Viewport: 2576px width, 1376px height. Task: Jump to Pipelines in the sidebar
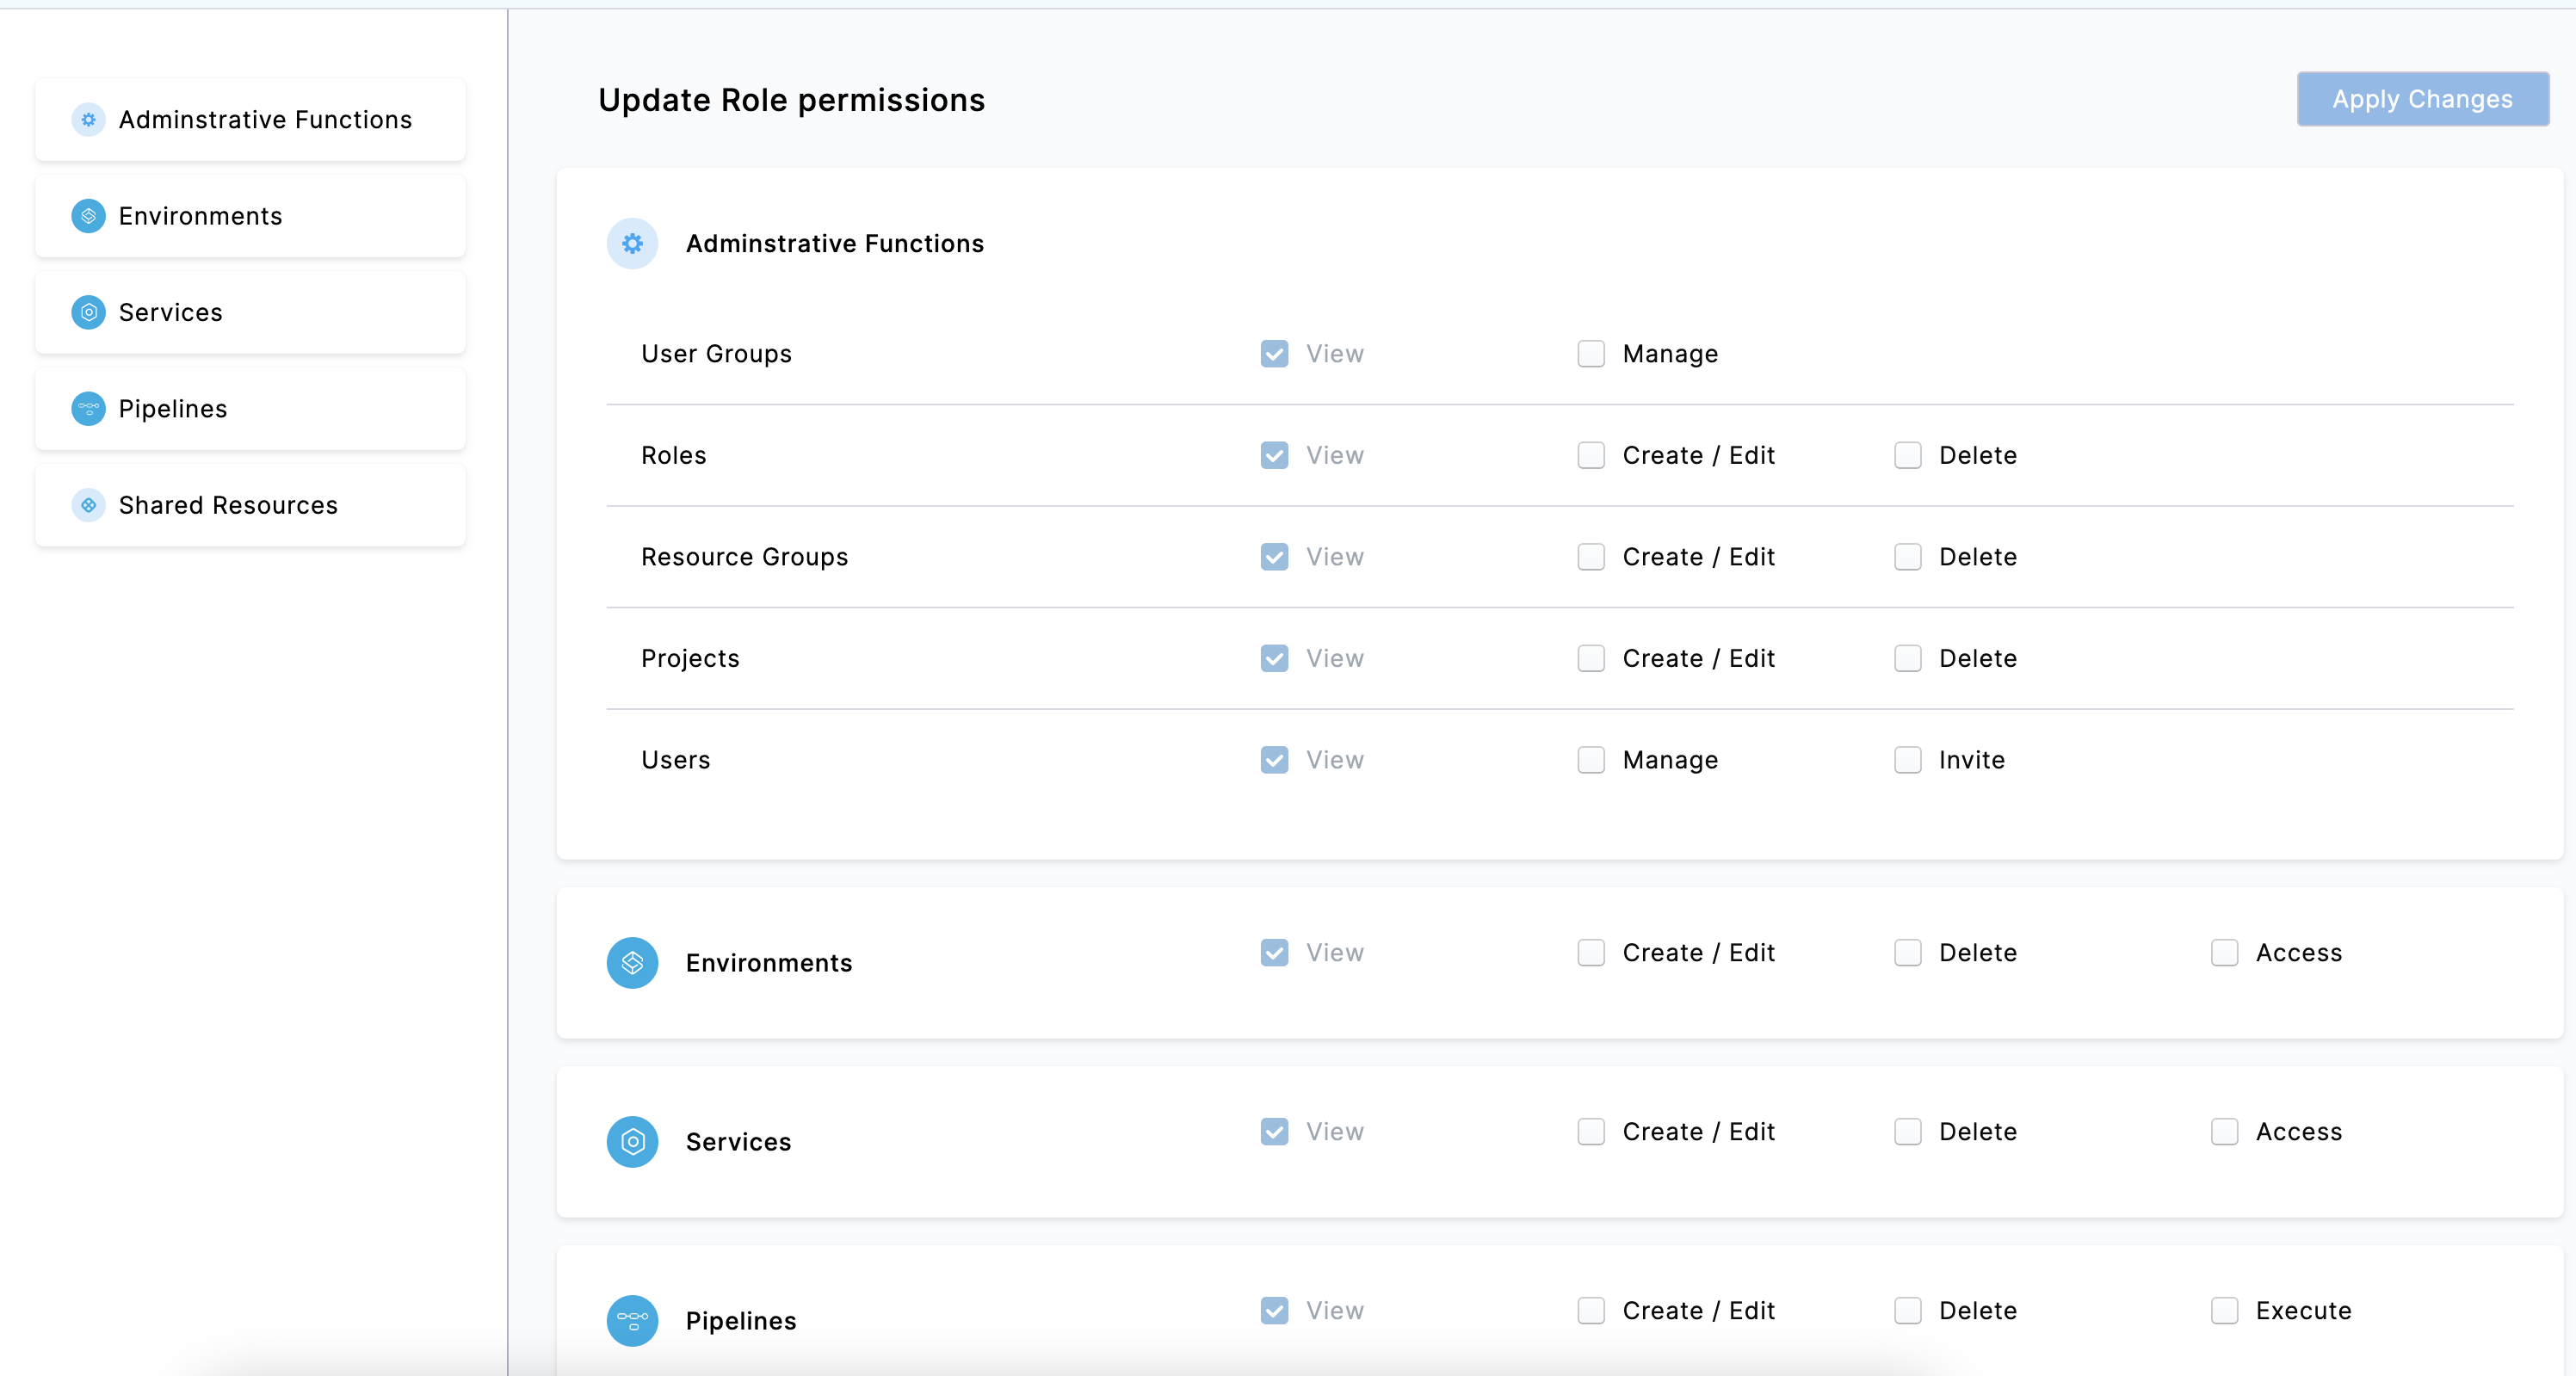[250, 409]
